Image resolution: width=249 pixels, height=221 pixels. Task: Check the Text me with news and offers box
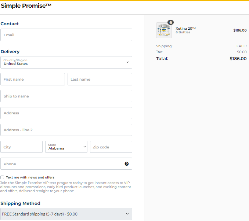pos(2,177)
